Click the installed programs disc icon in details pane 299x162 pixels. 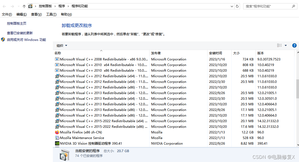click(x=64, y=155)
